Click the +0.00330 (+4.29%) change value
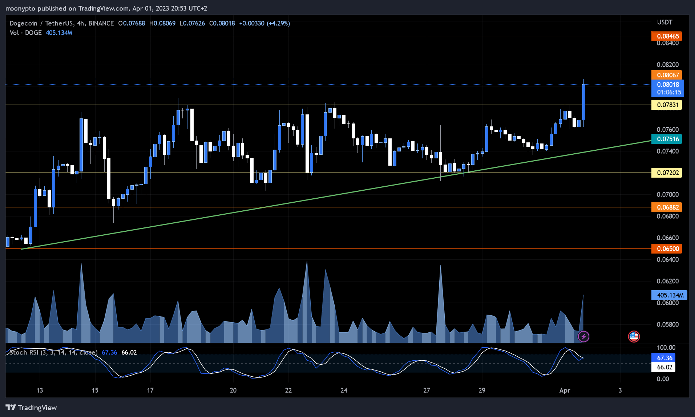Viewport: 695px width, 417px height. (264, 23)
